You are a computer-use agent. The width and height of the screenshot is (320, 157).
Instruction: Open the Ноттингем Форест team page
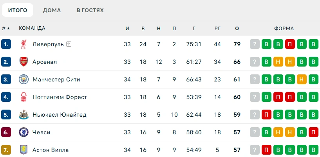pyautogui.click(x=60, y=97)
